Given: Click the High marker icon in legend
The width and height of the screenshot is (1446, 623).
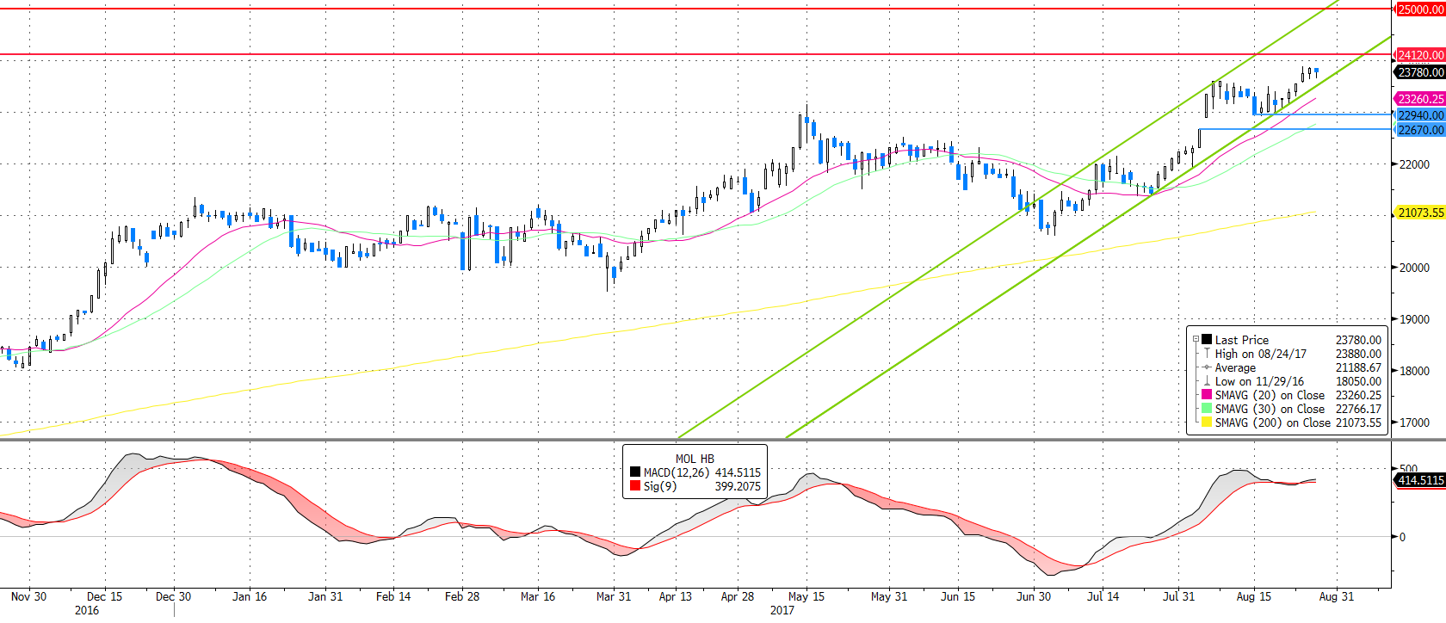Looking at the screenshot, I should (x=1207, y=354).
